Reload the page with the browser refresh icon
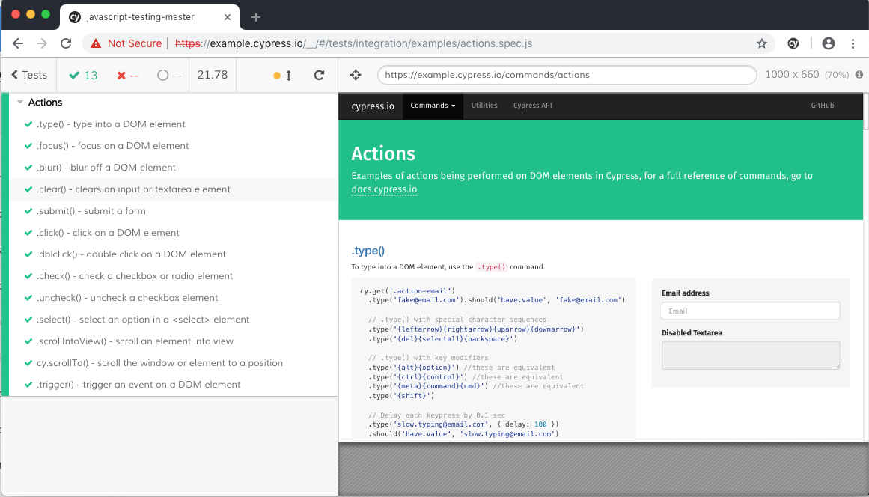This screenshot has width=869, height=497. click(x=66, y=43)
